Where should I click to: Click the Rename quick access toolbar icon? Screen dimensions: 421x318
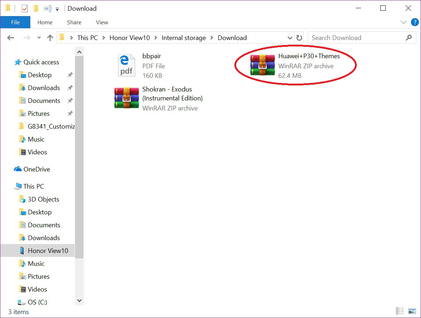(48, 9)
